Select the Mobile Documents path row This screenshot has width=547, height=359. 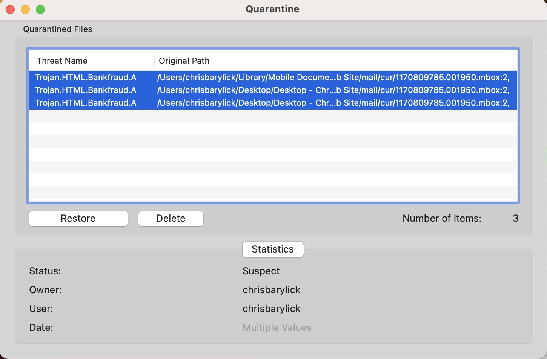point(273,78)
